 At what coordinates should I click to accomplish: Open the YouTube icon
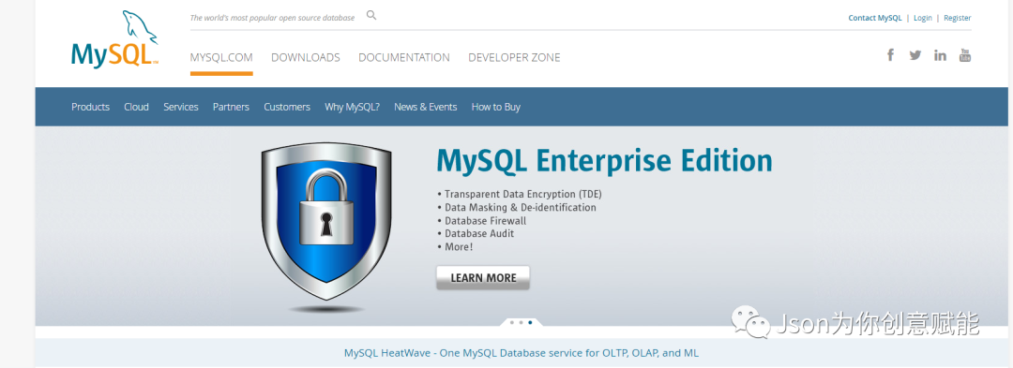point(964,55)
